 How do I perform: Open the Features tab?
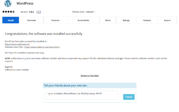[55, 20]
